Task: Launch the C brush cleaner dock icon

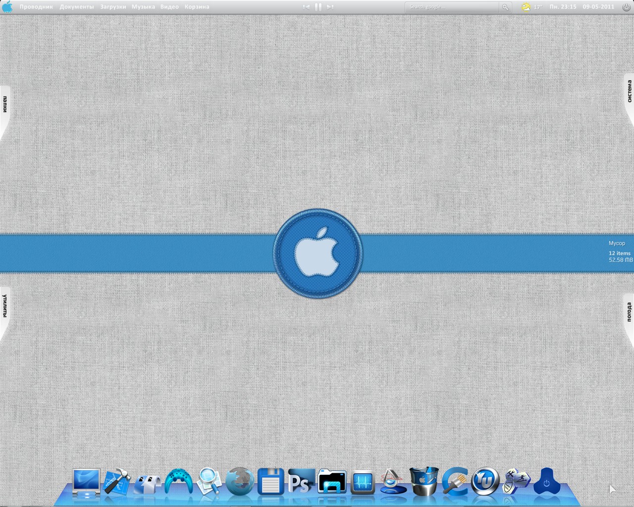Action: point(455,481)
